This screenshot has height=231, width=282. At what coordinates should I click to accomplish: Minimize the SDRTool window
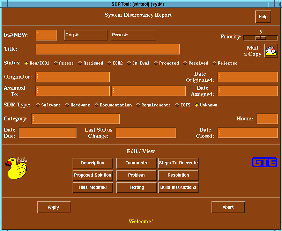(x=272, y=4)
